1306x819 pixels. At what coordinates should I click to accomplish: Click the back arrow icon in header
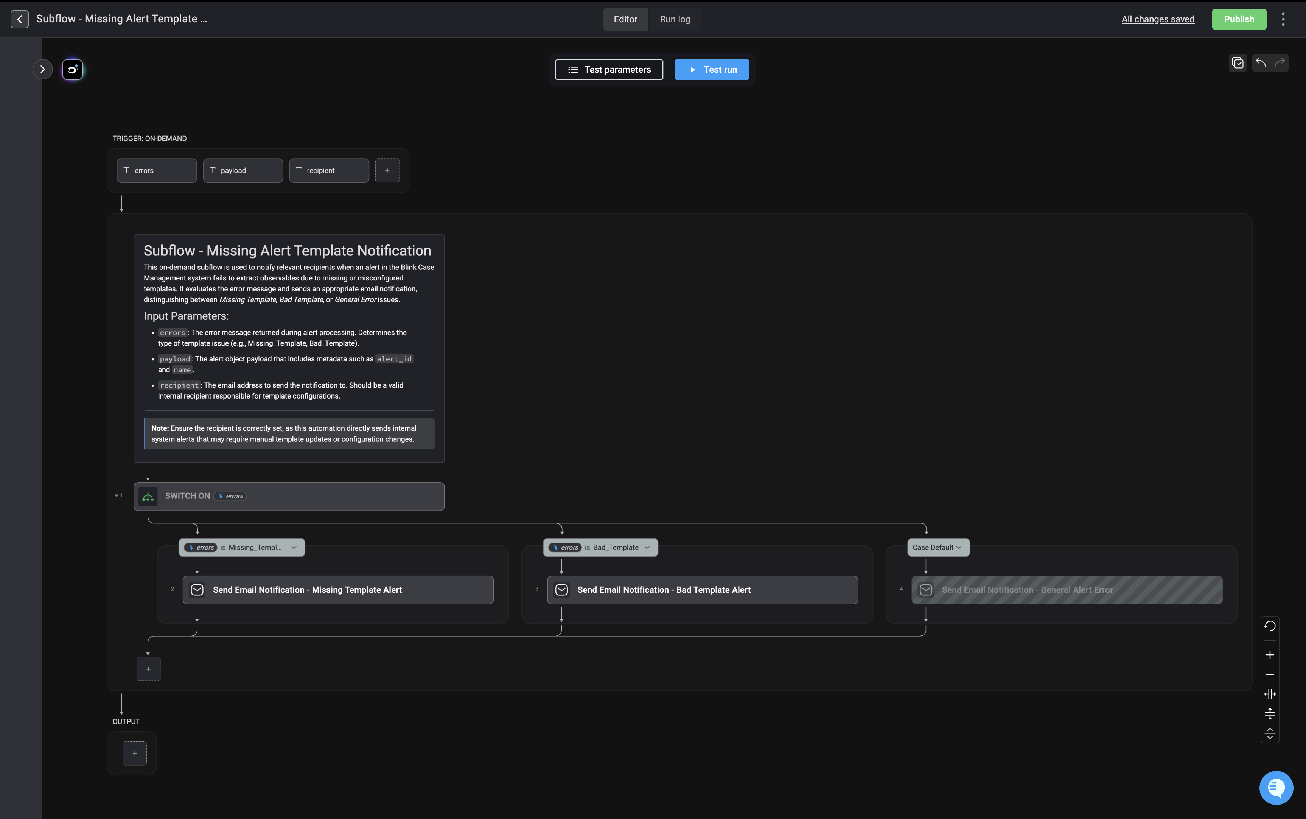pos(20,20)
